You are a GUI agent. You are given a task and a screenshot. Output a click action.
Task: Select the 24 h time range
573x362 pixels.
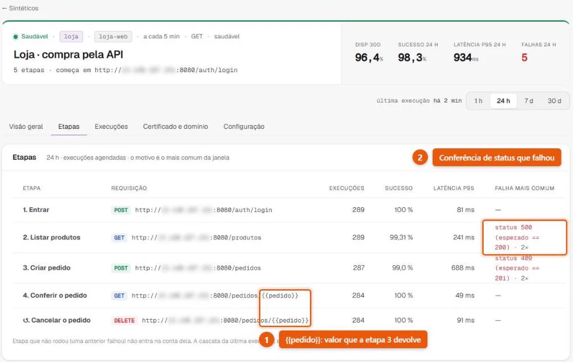[503, 101]
